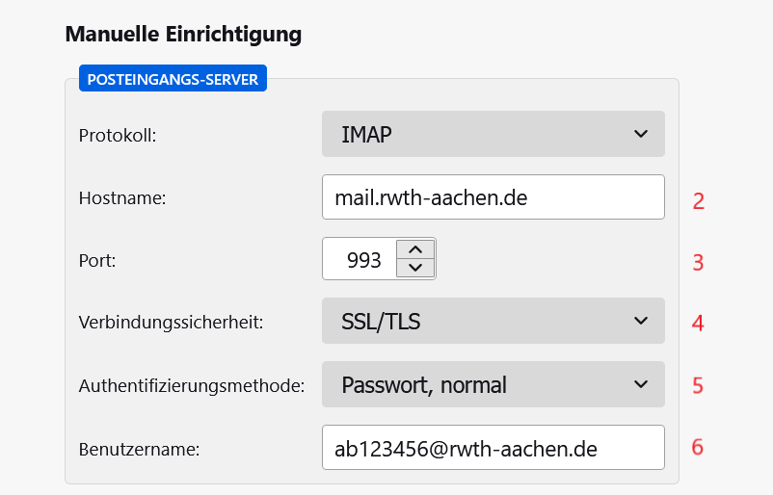Click the Hostname field with mail.rwth-aachen.de
Image resolution: width=773 pixels, height=495 pixels.
pyautogui.click(x=493, y=197)
